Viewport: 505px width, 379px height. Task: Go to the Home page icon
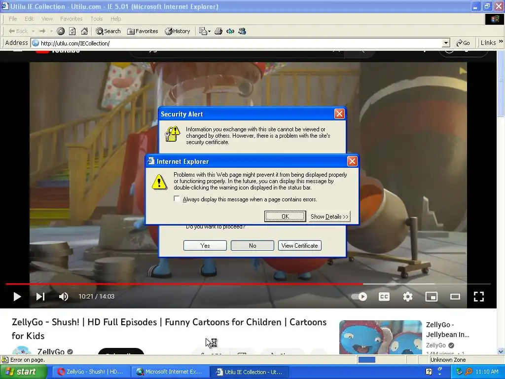84,31
